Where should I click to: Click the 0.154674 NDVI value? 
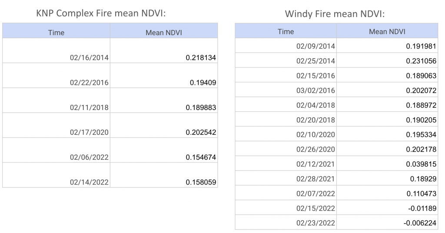(x=201, y=158)
